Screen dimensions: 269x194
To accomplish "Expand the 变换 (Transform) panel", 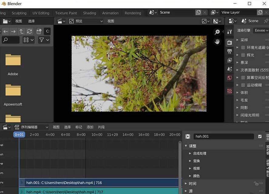I will (x=196, y=161).
